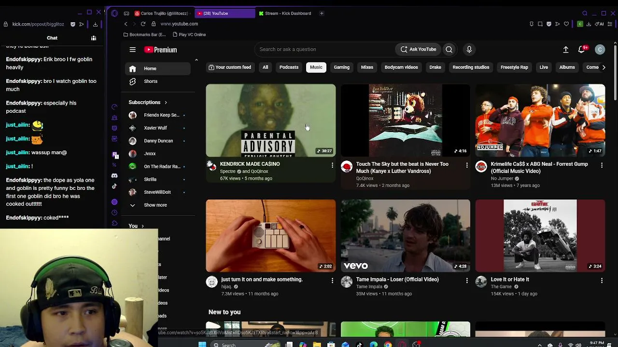Screen dimensions: 618x347
Task: Select the Gaming filter chip
Action: point(341,67)
